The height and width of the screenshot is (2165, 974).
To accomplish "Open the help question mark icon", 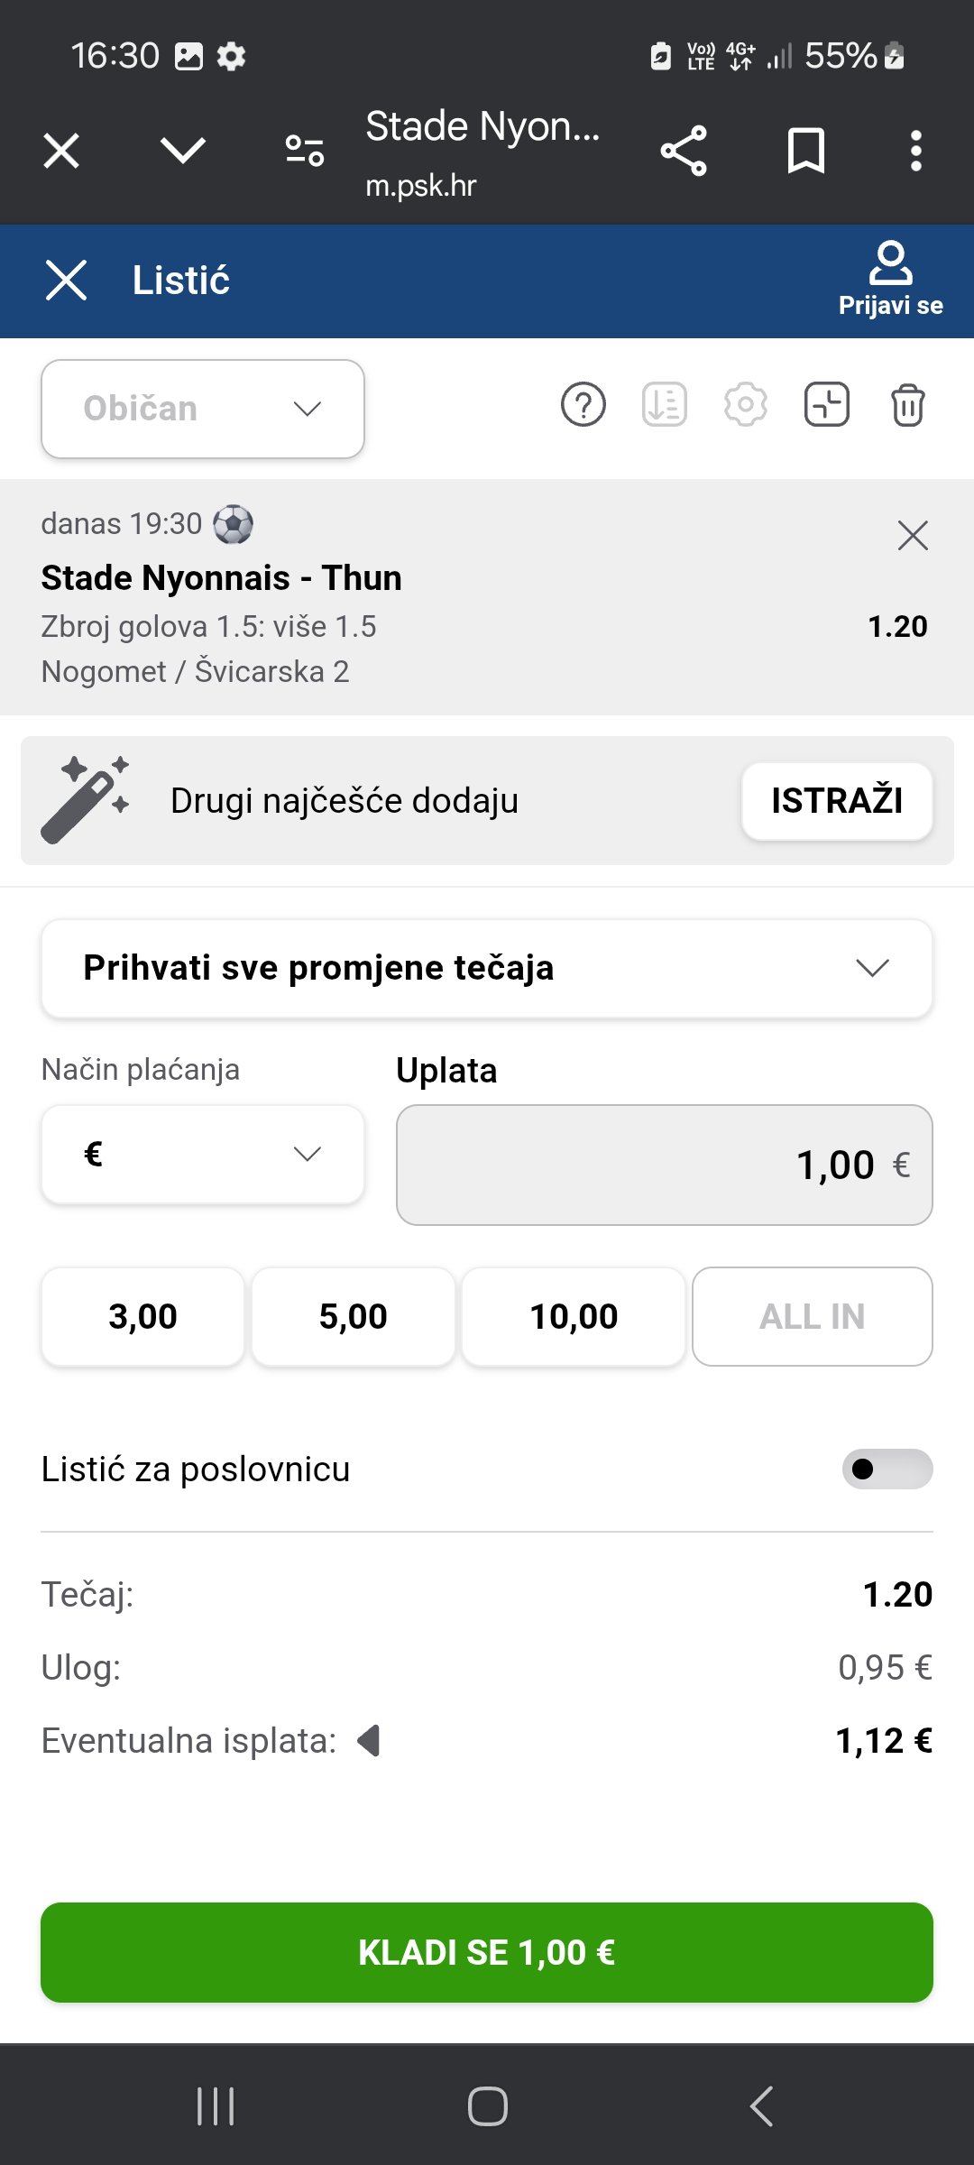I will tap(583, 405).
